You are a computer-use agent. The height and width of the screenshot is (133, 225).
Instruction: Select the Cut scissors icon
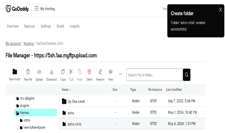tap(71, 71)
